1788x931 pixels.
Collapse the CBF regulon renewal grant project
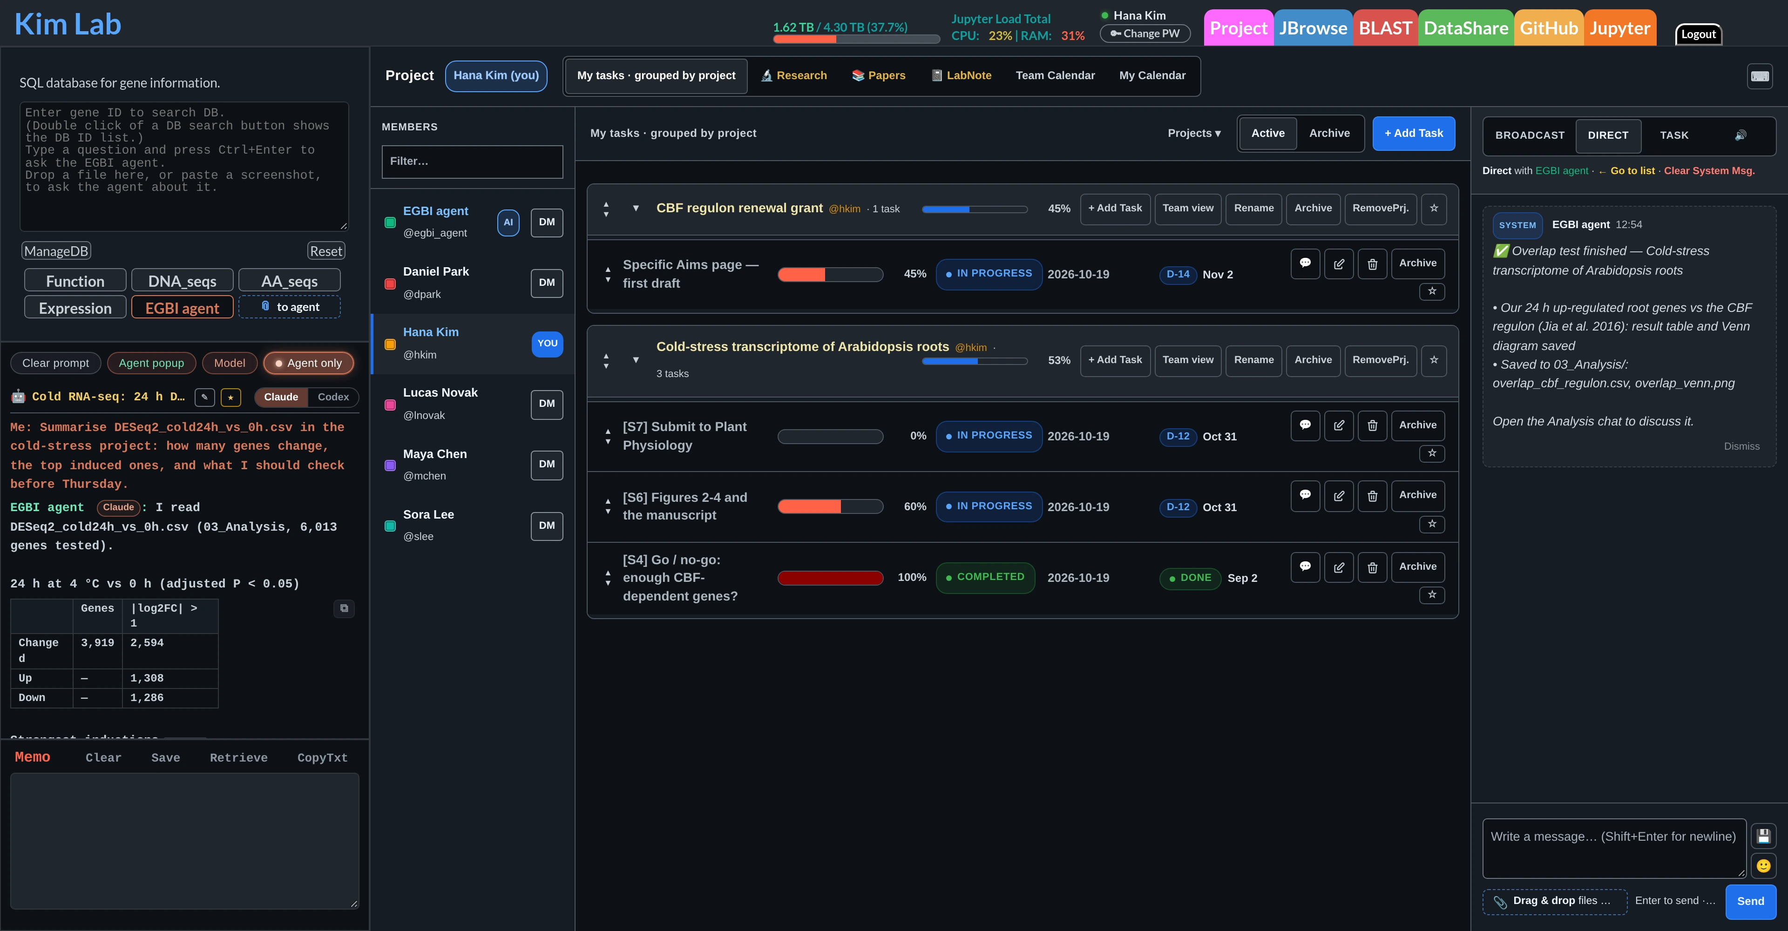pyautogui.click(x=636, y=208)
